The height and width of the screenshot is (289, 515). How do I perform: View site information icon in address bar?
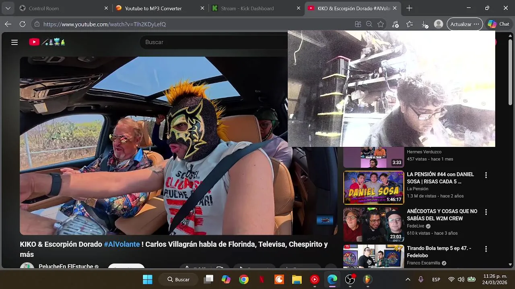coord(37,24)
